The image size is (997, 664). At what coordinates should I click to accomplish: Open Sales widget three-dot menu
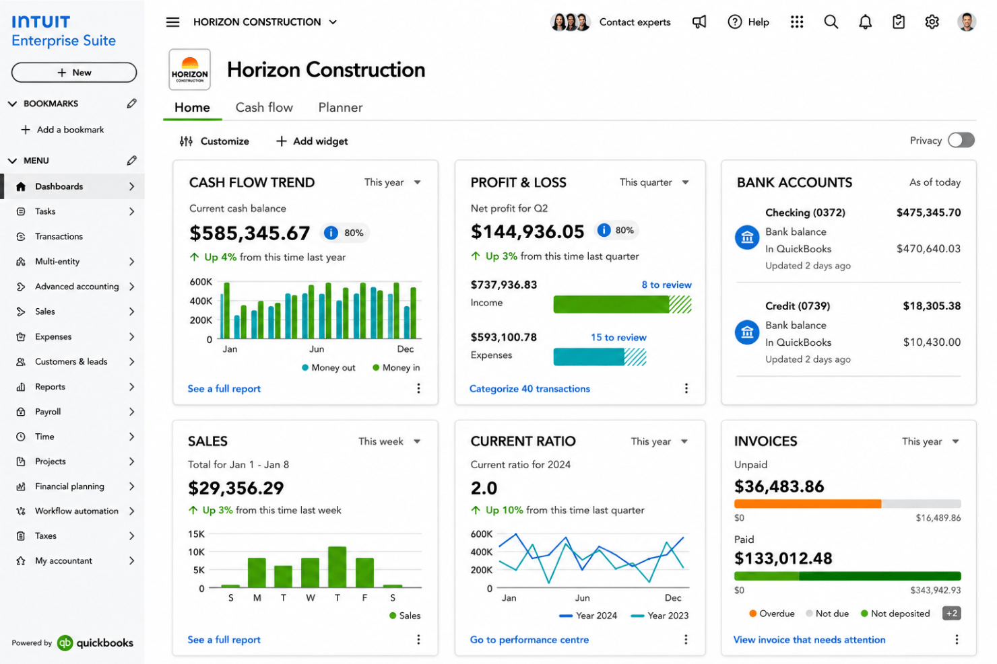click(418, 639)
